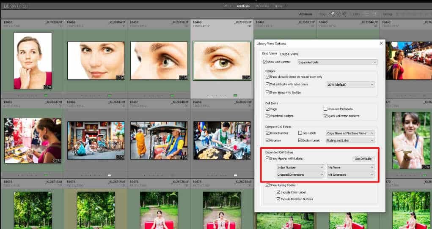432x229 pixels.
Task: Select girl on red sofa thumbnail 10475
Action: 159,210
